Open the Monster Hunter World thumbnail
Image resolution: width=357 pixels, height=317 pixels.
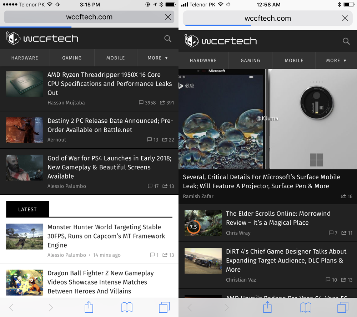pyautogui.click(x=25, y=236)
